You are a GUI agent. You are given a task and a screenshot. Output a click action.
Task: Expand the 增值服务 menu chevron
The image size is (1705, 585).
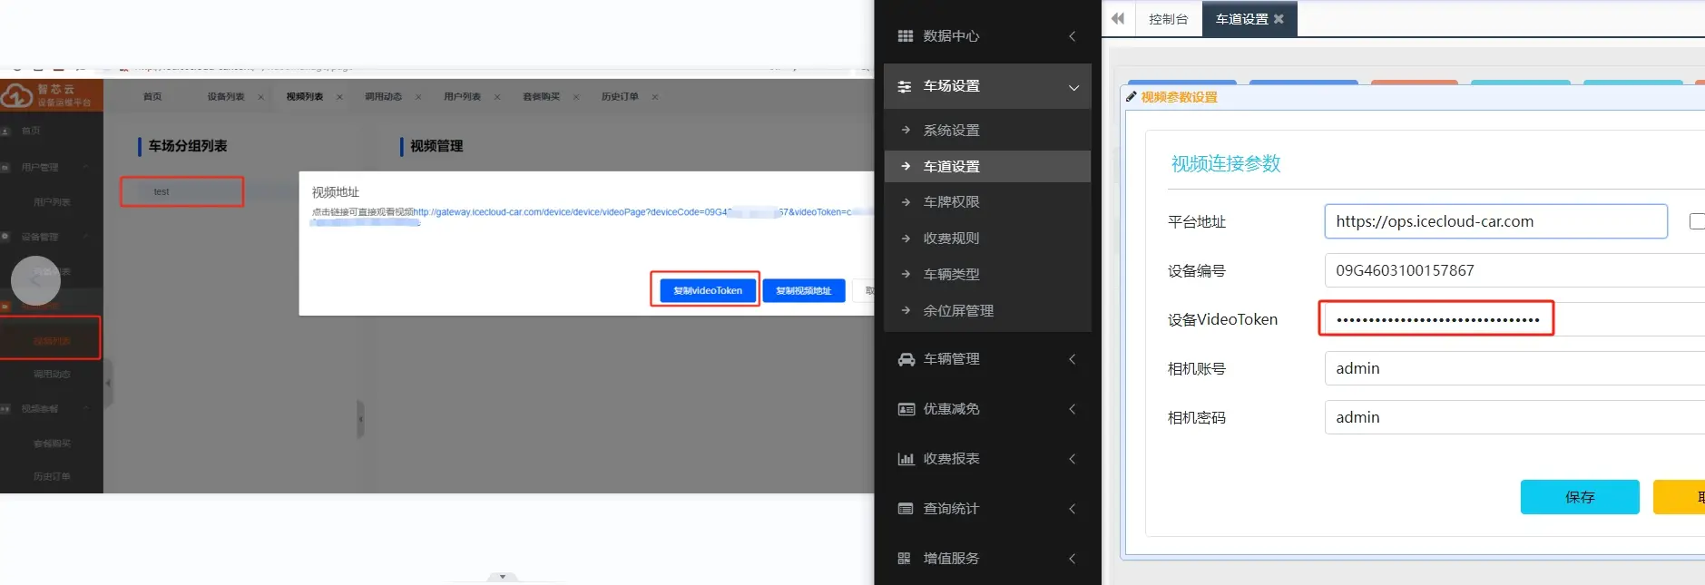tap(1073, 559)
